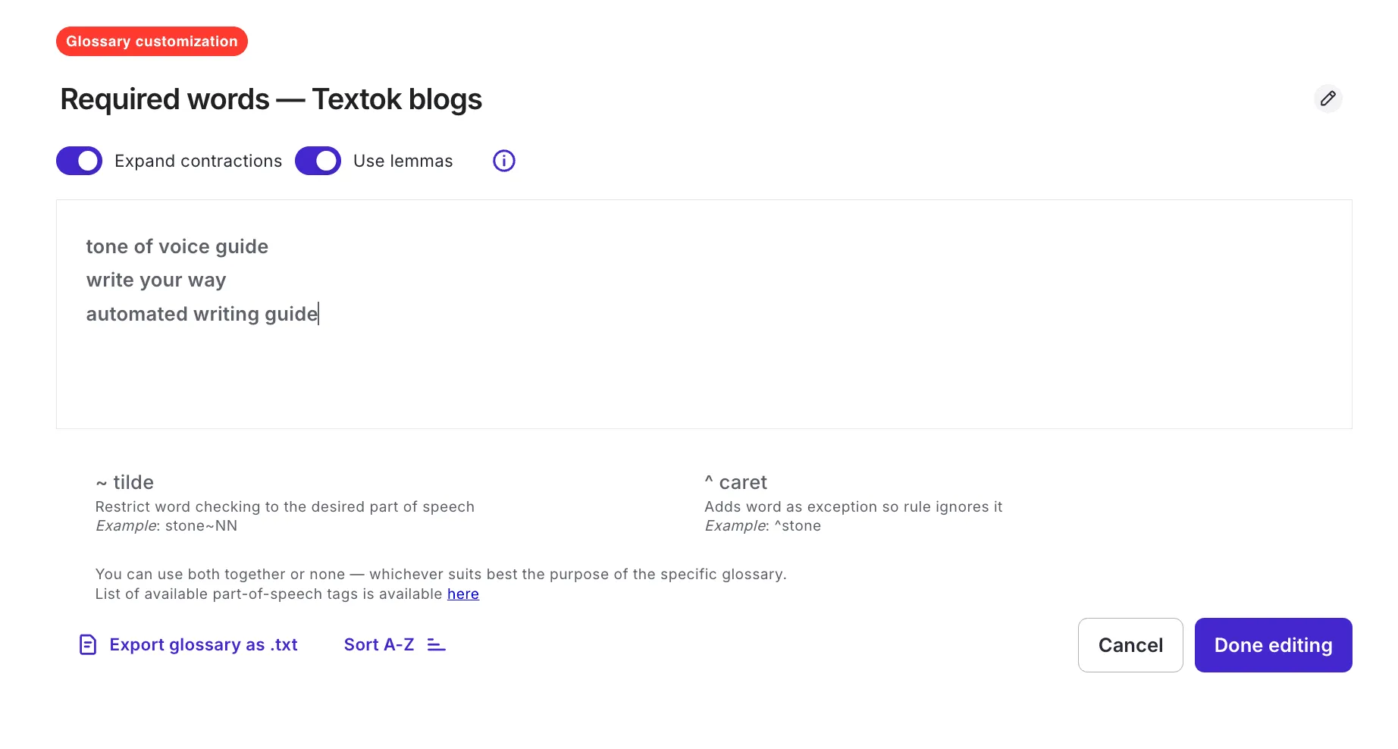1398x749 pixels.
Task: Click the sort lines icon after Sort A-Z
Action: coord(436,644)
